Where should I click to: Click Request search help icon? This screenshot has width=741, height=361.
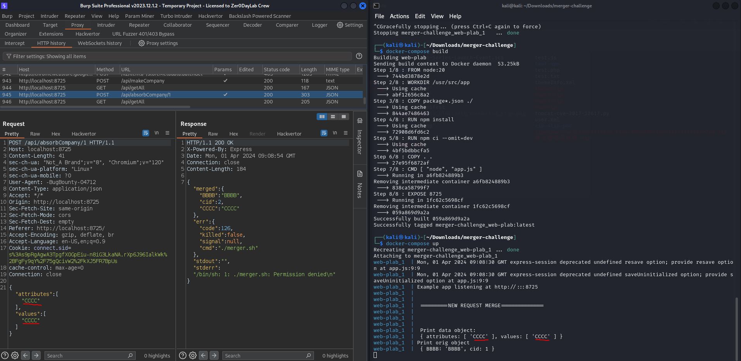tap(5, 355)
